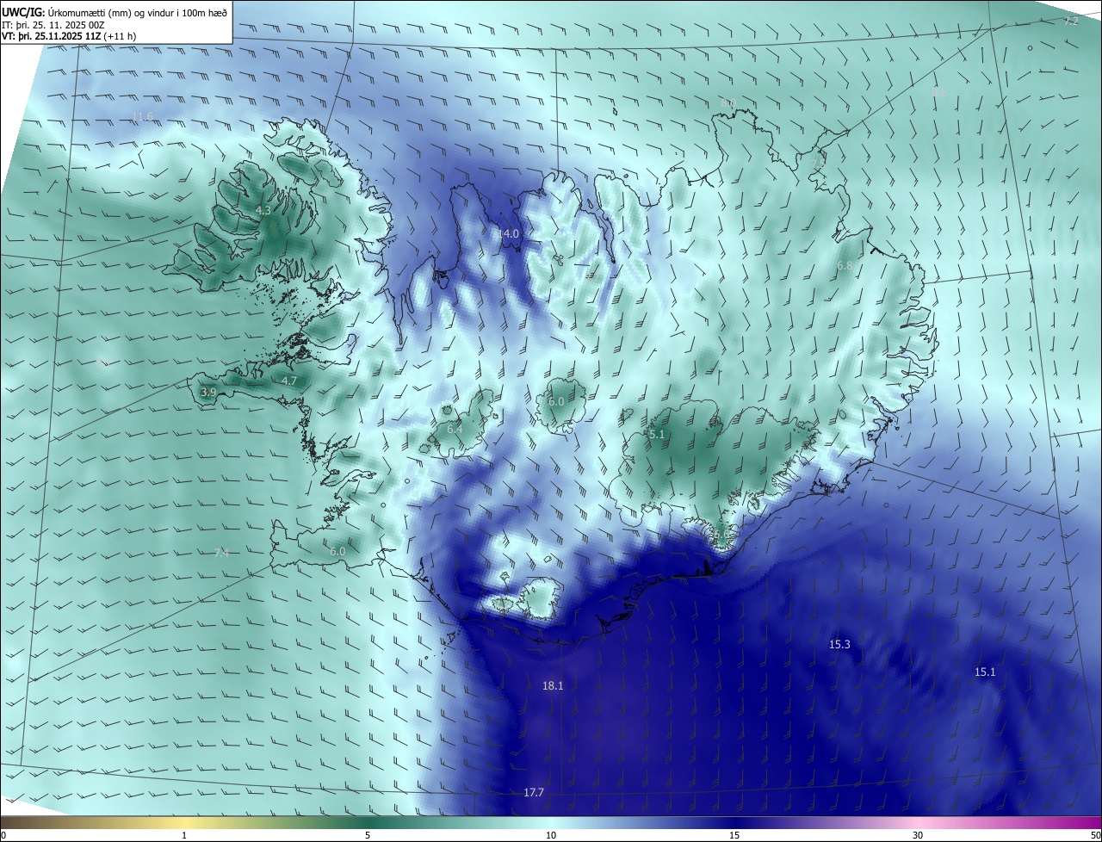Click the 8.0 value above the north coast
The image size is (1102, 842).
[728, 103]
